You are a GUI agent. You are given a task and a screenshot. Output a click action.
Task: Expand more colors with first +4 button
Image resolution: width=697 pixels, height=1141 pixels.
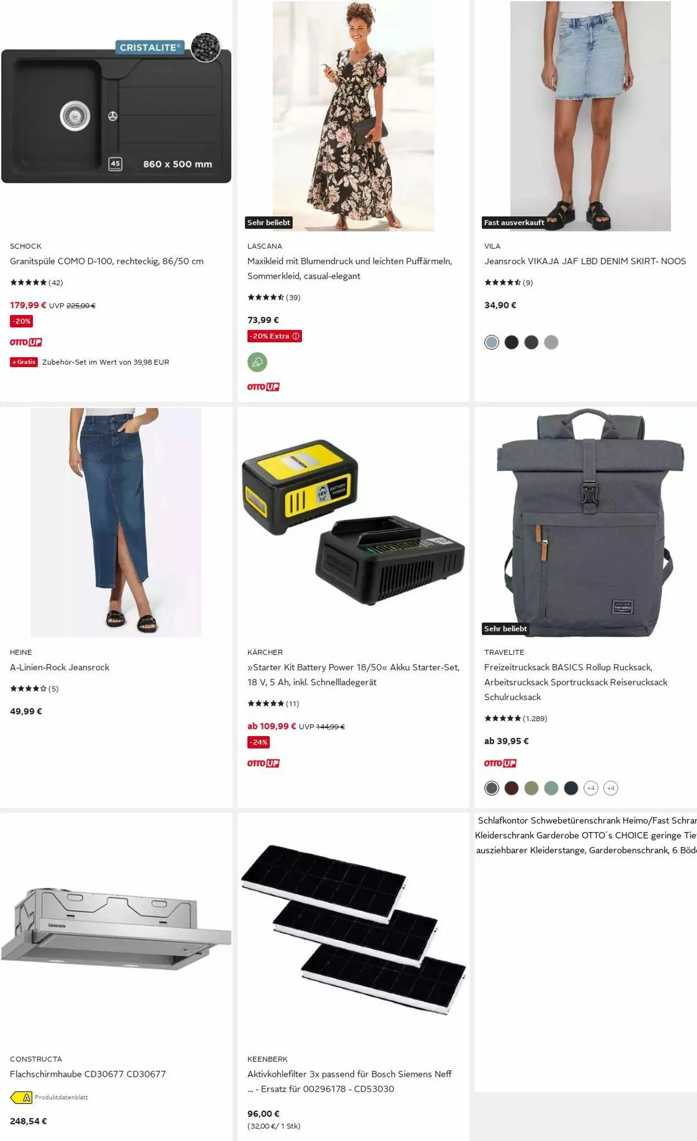tap(590, 787)
